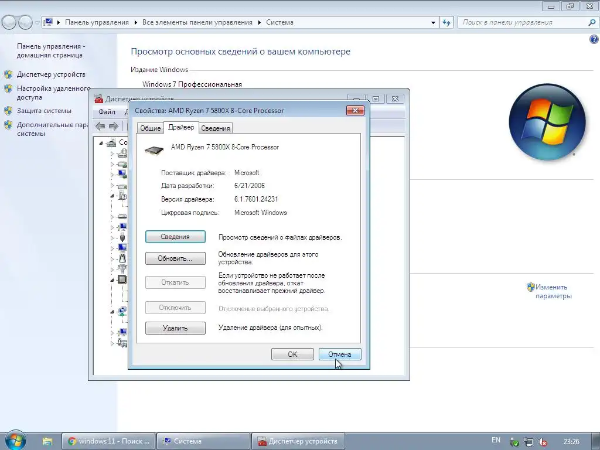Click the root computer icon in the Device Manager tree
The image size is (600, 450).
point(111,142)
